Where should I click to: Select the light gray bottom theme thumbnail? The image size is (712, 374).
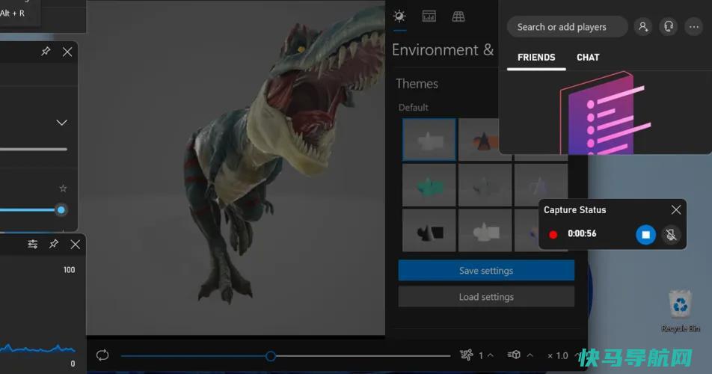click(485, 230)
